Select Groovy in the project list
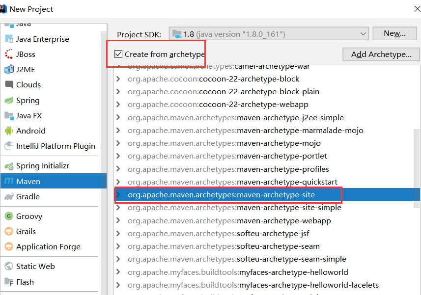 (x=51, y=216)
